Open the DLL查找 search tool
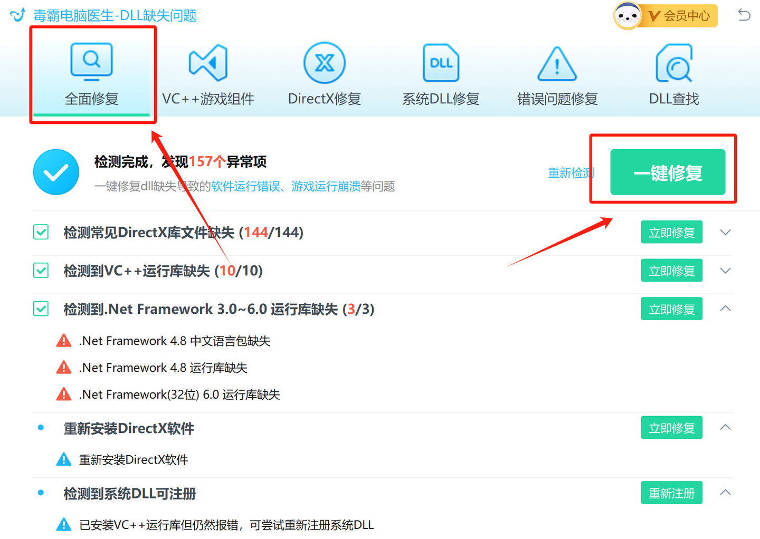 pyautogui.click(x=672, y=74)
